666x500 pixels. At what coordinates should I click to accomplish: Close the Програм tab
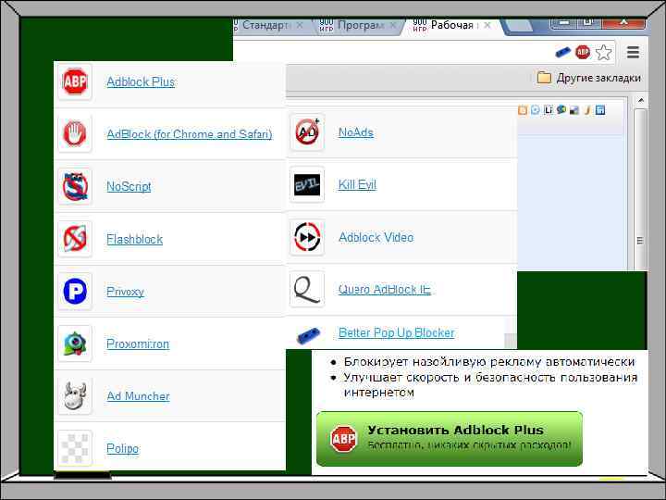click(393, 26)
